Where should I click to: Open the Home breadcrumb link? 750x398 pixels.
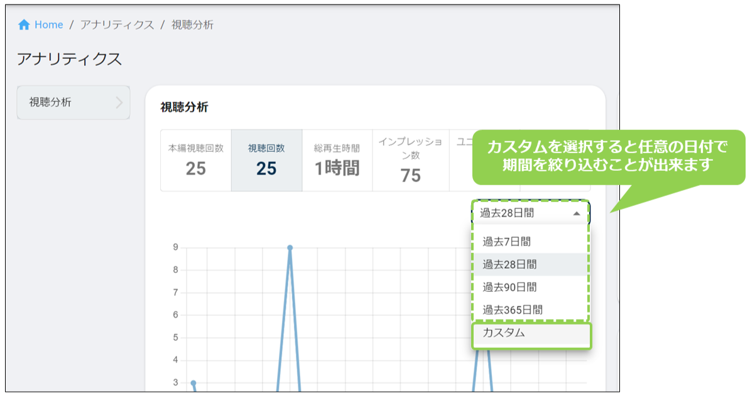[48, 25]
